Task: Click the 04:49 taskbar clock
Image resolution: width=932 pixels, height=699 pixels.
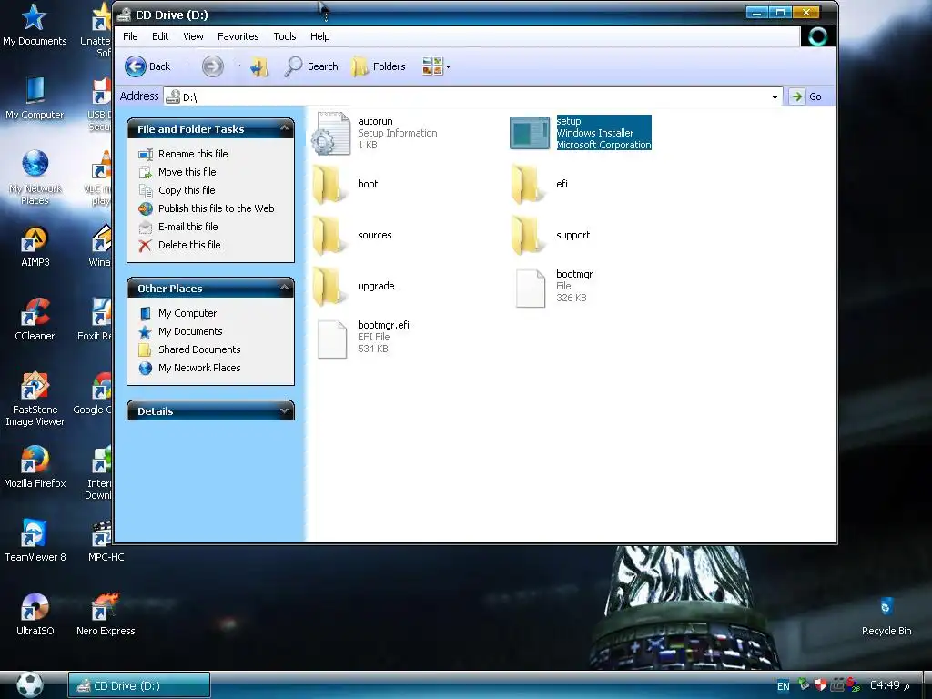Action: click(x=885, y=685)
